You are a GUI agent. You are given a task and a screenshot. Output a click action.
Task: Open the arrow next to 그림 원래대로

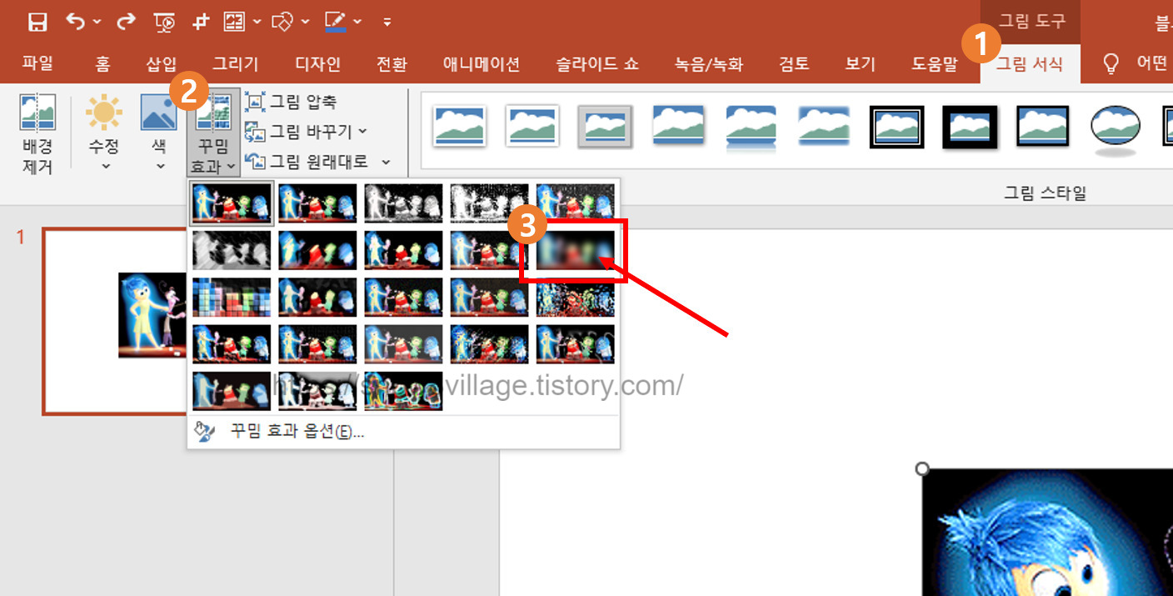pyautogui.click(x=386, y=162)
